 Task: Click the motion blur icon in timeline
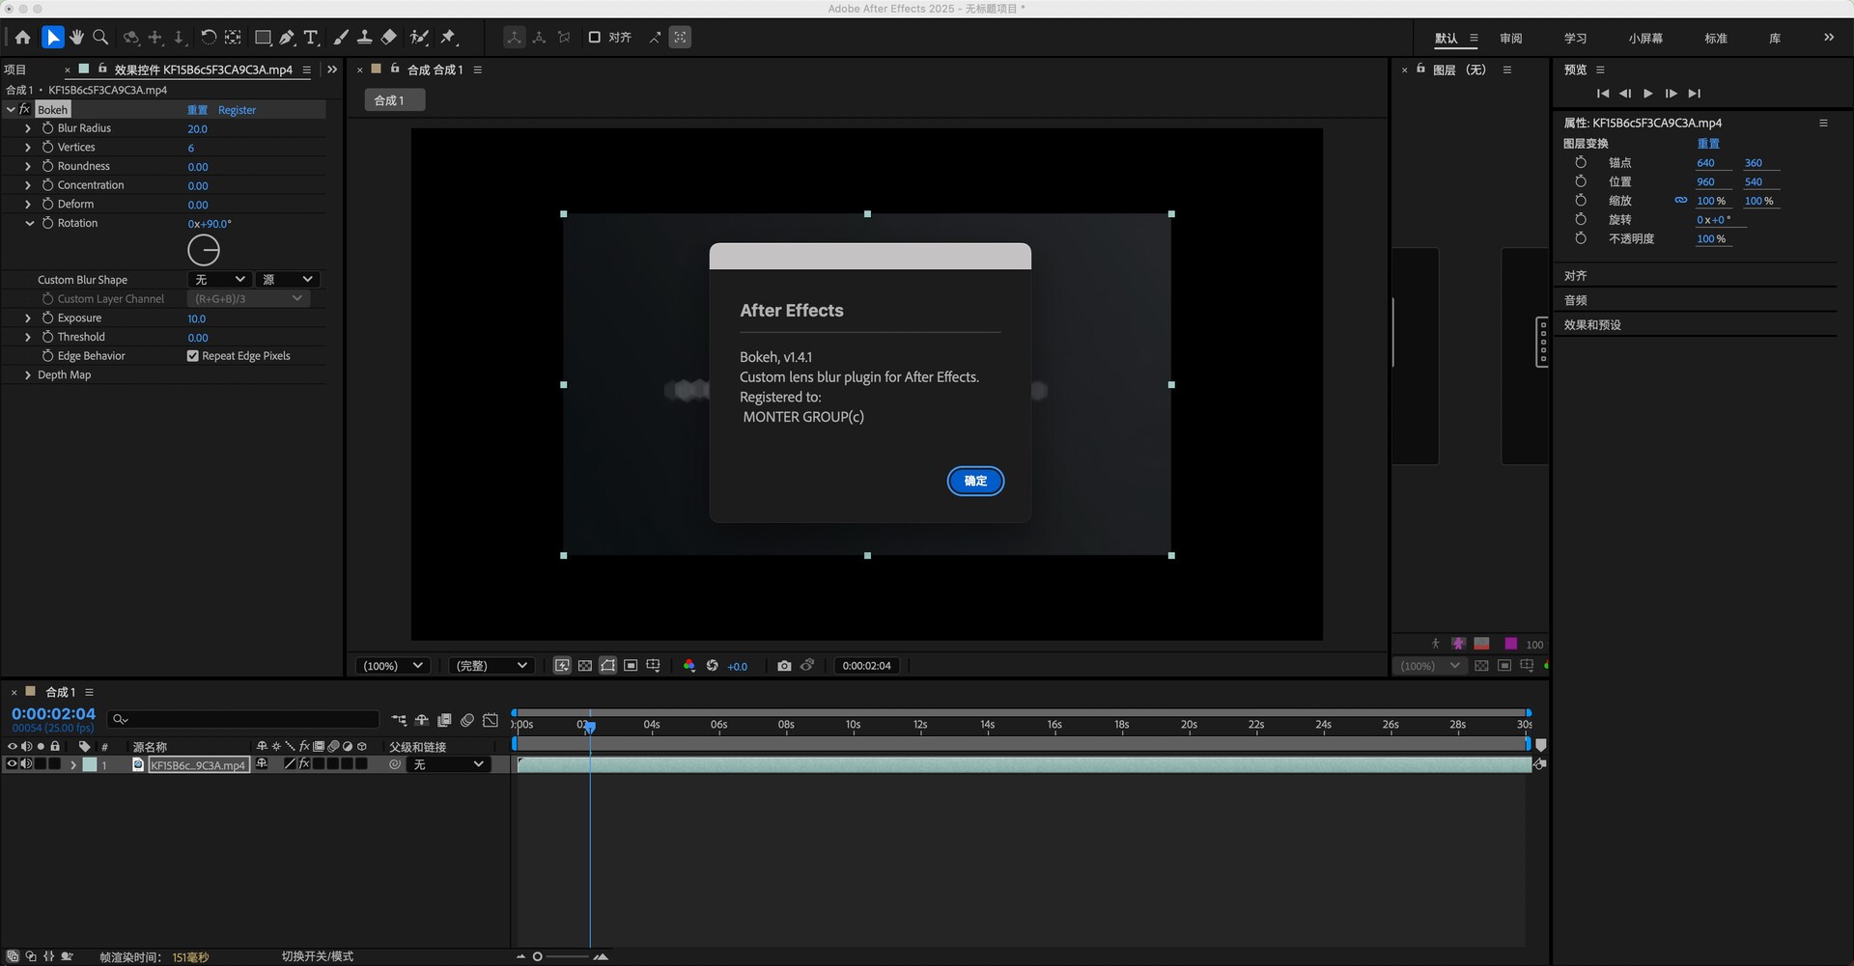click(467, 720)
